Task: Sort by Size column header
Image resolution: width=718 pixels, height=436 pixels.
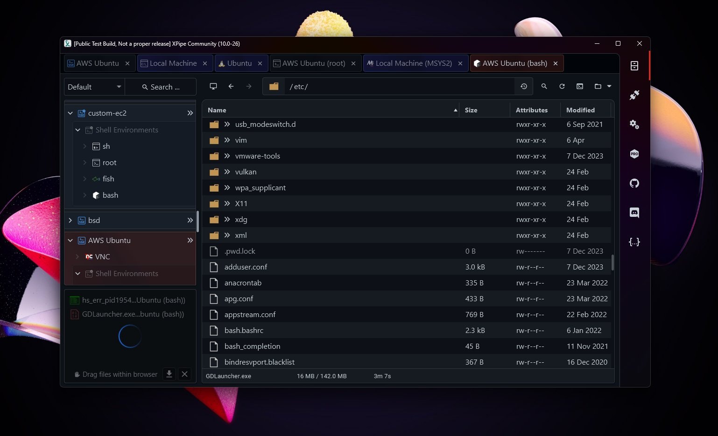Action: coord(485,110)
